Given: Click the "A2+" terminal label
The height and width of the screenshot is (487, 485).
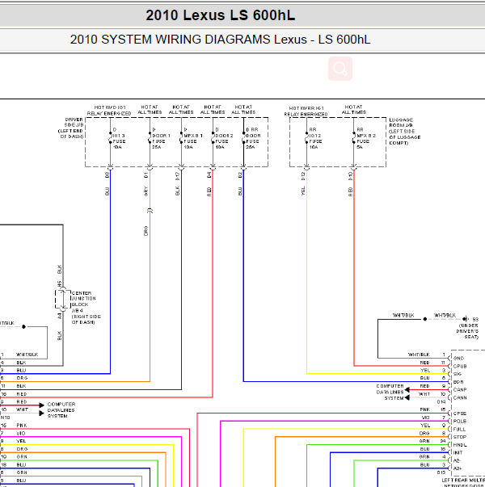Looking at the screenshot, I should coord(458,468).
